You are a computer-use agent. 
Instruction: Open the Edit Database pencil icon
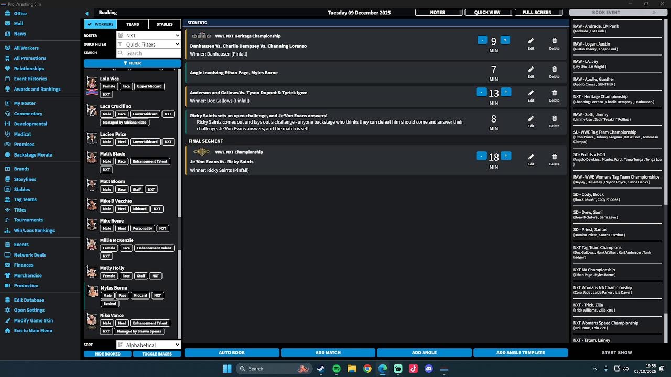point(8,300)
